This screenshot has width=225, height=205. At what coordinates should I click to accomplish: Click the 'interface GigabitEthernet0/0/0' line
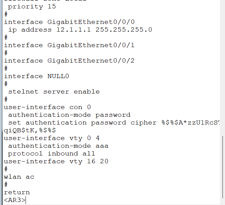[69, 22]
